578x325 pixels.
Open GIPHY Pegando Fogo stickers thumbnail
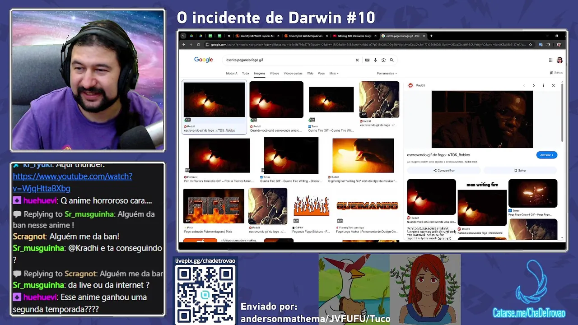click(x=311, y=206)
